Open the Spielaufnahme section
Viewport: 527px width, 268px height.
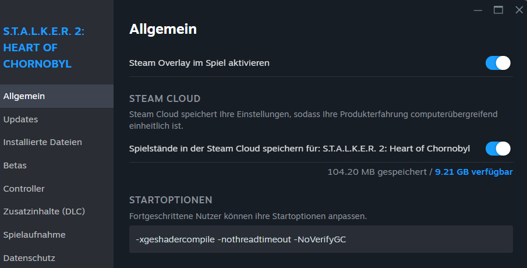[34, 235]
